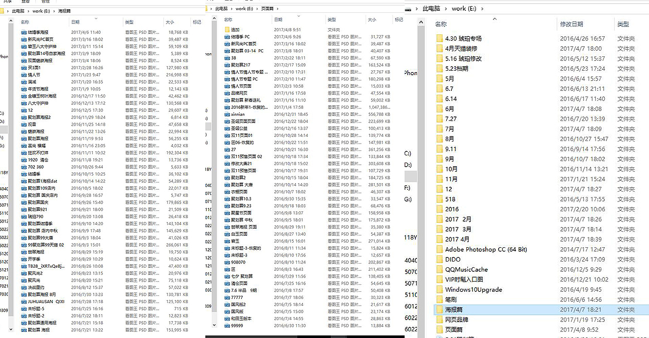Expand chevron after 页面篇 breadcrumb

[x=277, y=9]
